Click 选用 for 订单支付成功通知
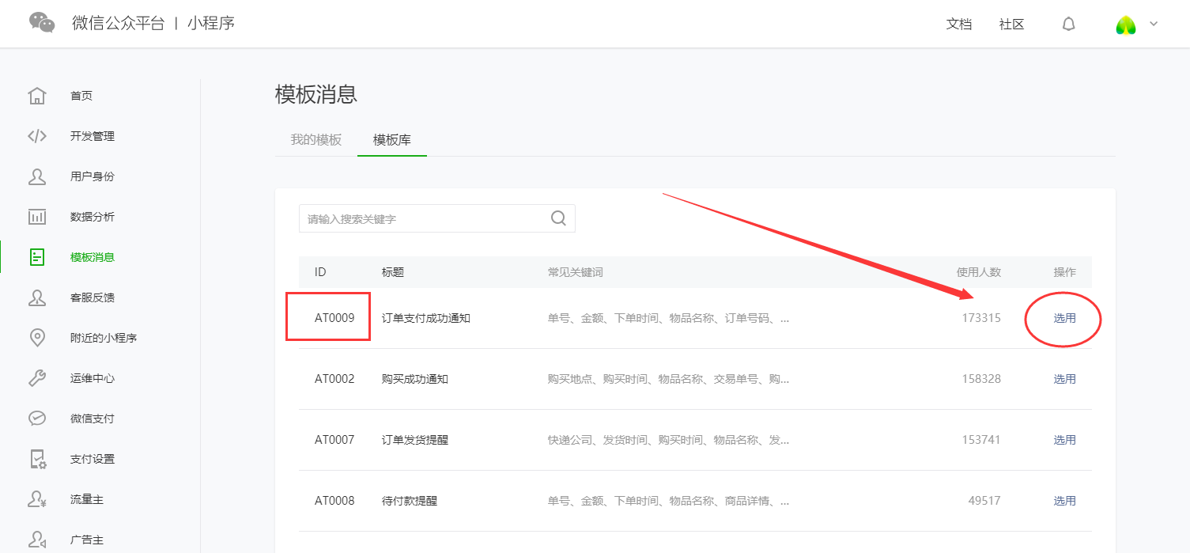This screenshot has width=1190, height=553. click(1064, 318)
